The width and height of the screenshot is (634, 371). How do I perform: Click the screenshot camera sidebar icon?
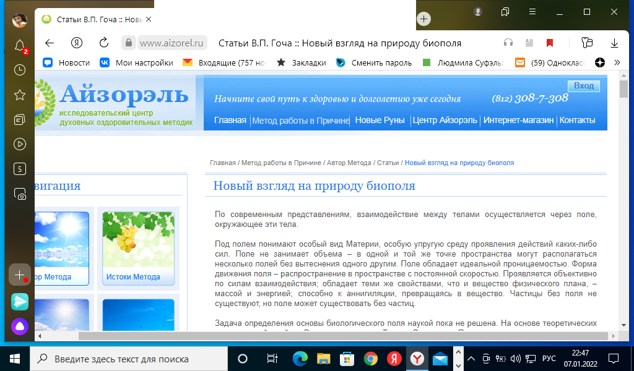coord(20,194)
